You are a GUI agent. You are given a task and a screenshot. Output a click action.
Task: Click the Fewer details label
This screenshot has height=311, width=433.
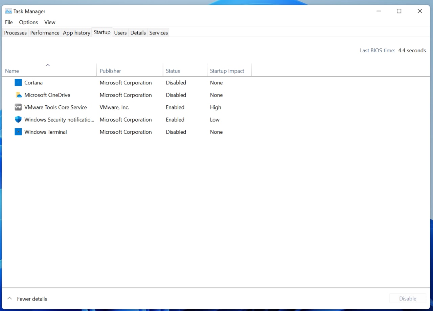tap(32, 299)
